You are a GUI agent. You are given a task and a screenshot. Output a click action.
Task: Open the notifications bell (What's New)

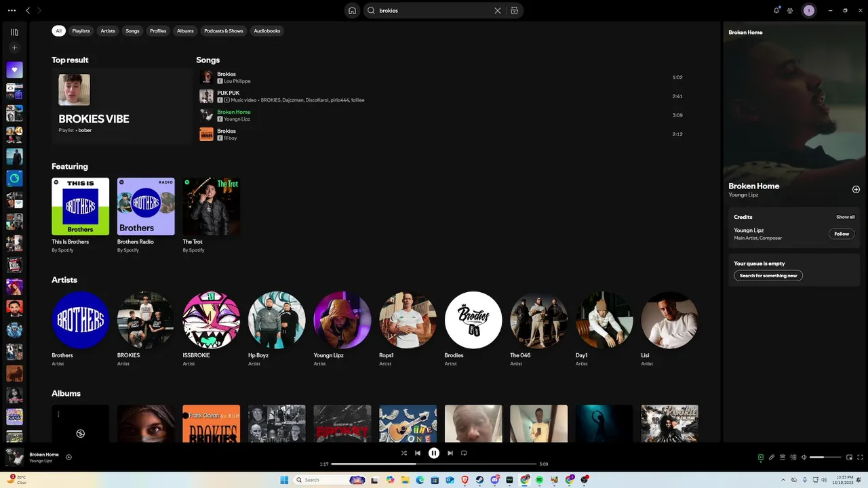click(x=776, y=10)
